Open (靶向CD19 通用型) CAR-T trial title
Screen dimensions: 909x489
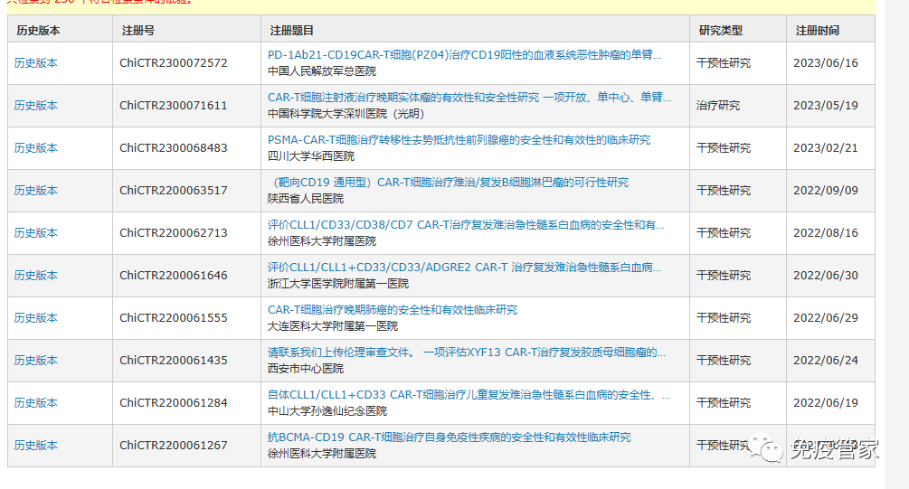point(448,183)
